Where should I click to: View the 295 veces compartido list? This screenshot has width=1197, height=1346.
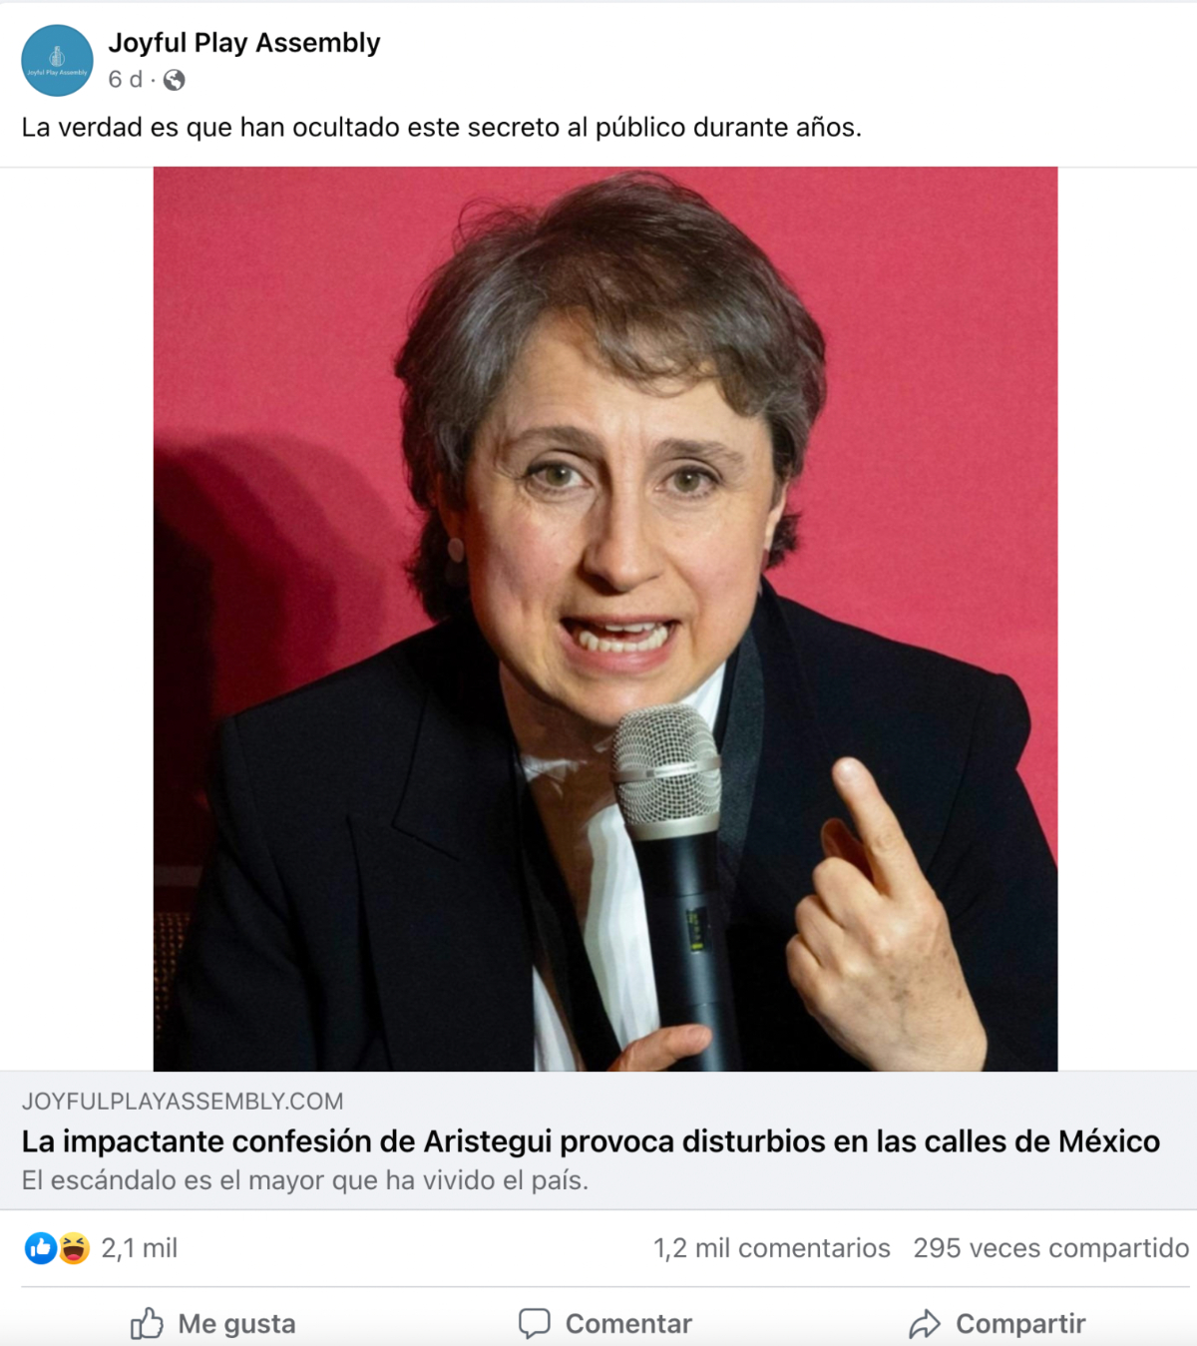[1051, 1248]
